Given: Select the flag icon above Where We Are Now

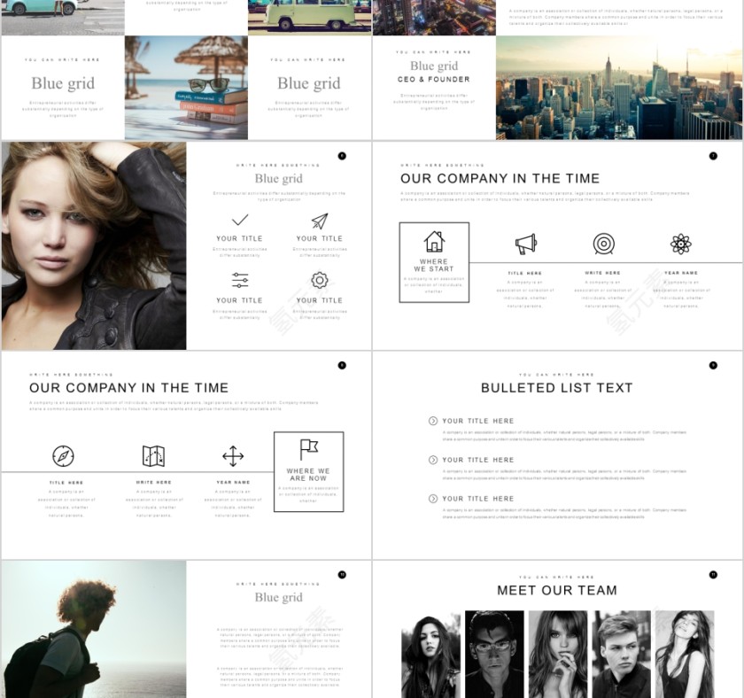Looking at the screenshot, I should pos(308,450).
